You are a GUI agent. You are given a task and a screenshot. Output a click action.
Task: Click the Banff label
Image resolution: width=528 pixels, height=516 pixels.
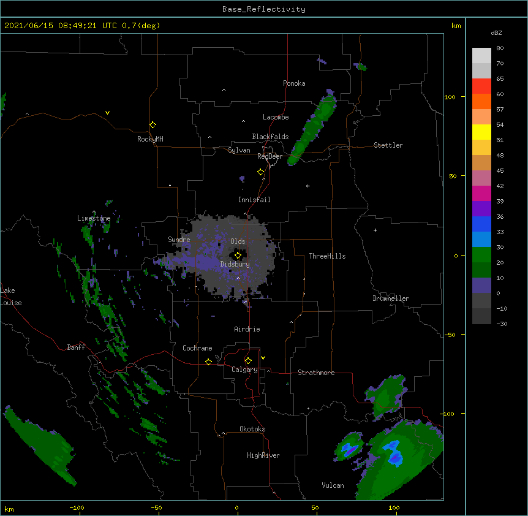(x=76, y=347)
